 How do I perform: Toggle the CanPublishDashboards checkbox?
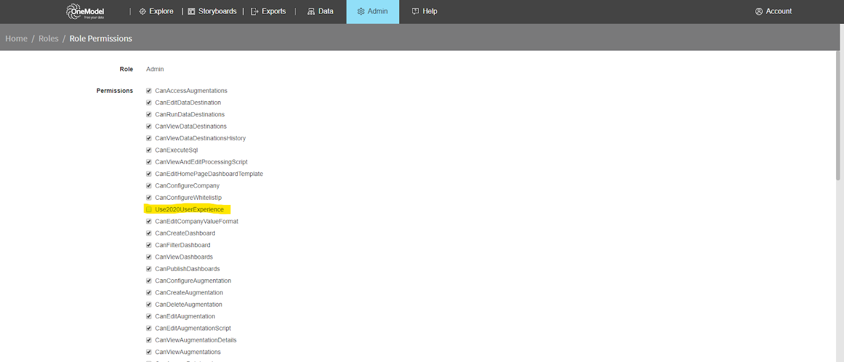click(149, 269)
